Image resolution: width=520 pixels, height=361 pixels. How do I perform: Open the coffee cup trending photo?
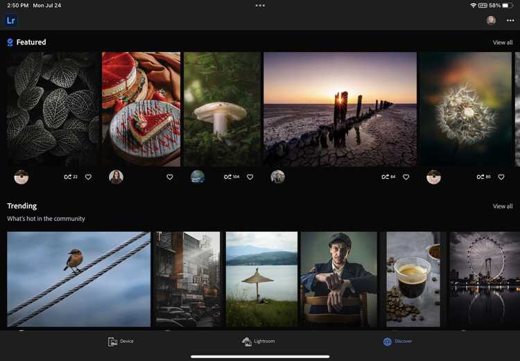click(413, 279)
